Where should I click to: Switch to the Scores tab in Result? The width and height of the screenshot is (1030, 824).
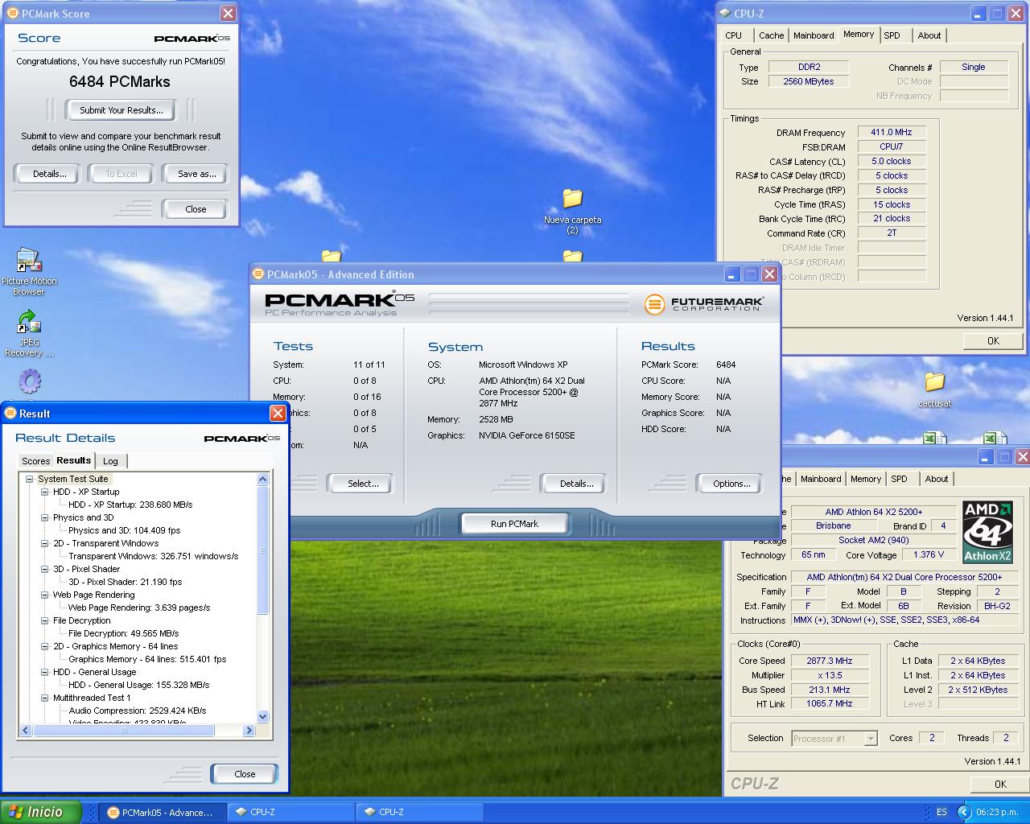35,461
